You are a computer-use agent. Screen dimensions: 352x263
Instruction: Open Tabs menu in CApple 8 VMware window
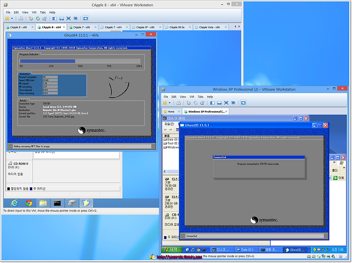pyautogui.click(x=43, y=12)
